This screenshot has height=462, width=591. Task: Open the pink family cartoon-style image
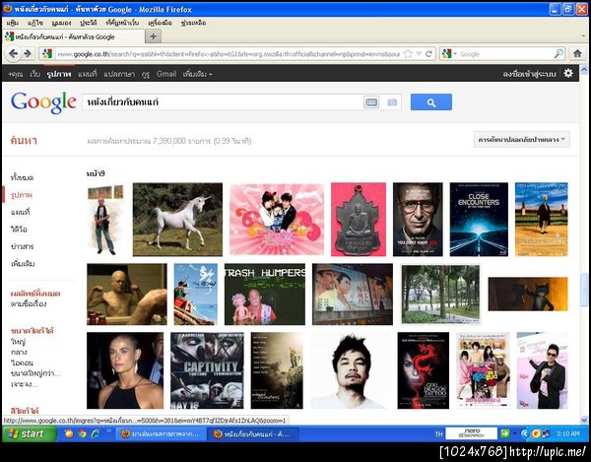point(277,220)
